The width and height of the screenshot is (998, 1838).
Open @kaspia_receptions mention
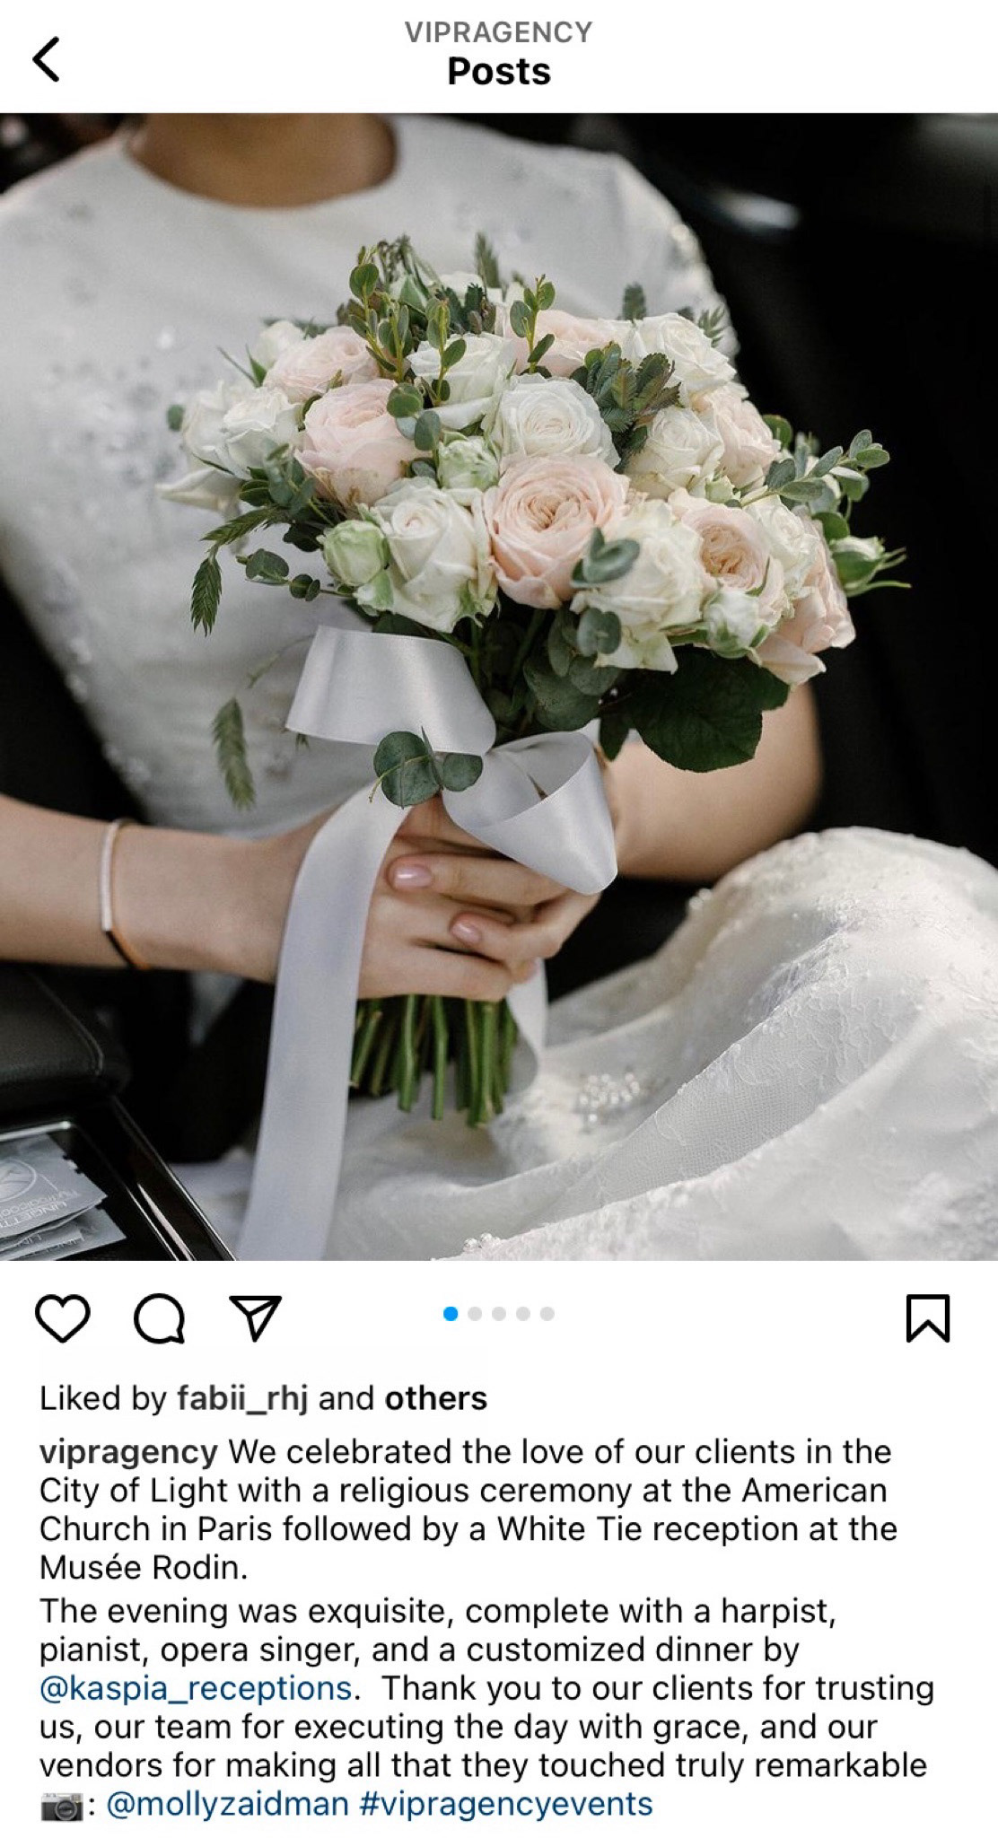tap(197, 1688)
